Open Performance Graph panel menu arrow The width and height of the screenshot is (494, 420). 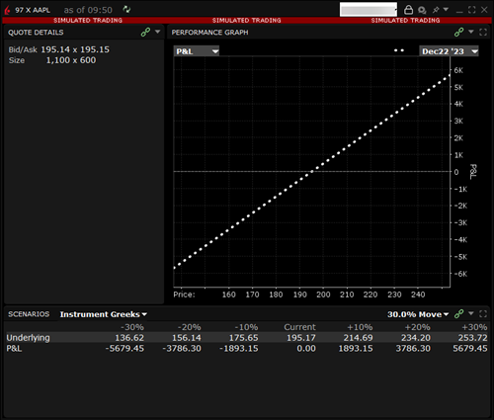[471, 32]
